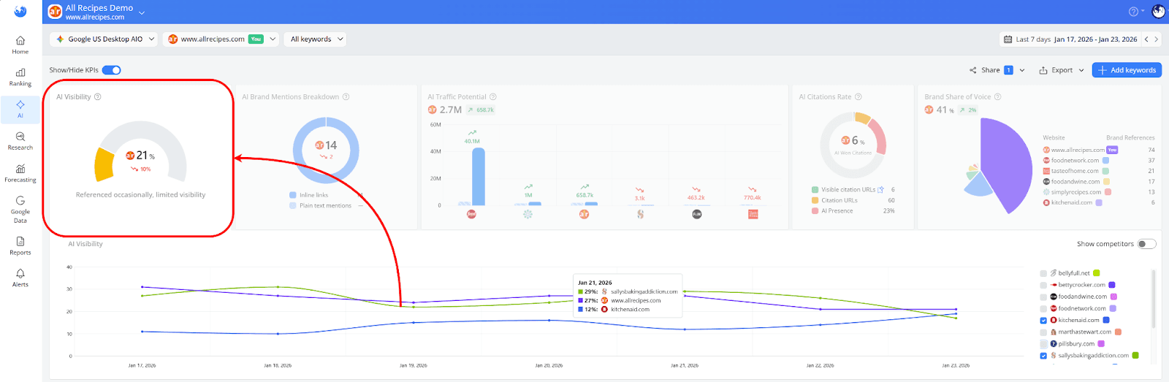Uncheck the kitchenaid.com checkbox
This screenshot has width=1169, height=382.
pos(1043,320)
